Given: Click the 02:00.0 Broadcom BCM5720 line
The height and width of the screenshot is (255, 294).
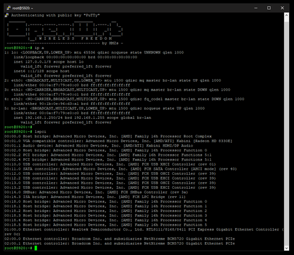Looking at the screenshot, I should (119, 238).
